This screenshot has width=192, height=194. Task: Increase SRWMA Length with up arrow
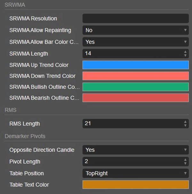(185, 52)
